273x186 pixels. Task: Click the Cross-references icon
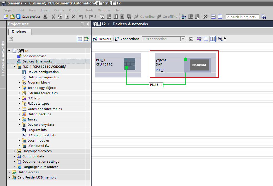click(205, 17)
